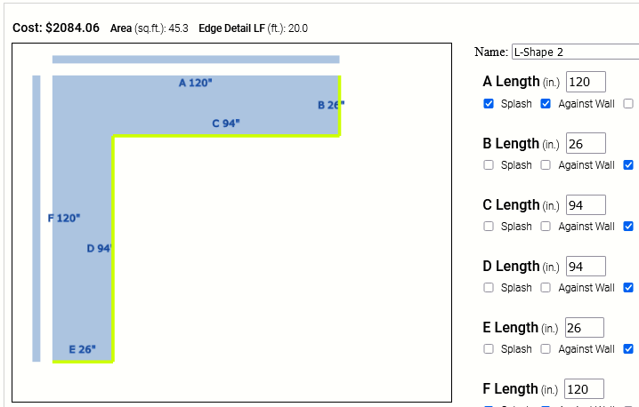The width and height of the screenshot is (639, 407).
Task: Click the A Length input field
Action: [x=586, y=82]
